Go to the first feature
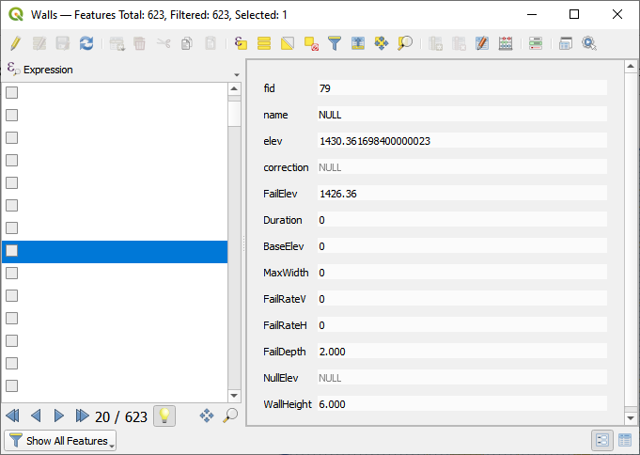This screenshot has width=640, height=455. 12,416
